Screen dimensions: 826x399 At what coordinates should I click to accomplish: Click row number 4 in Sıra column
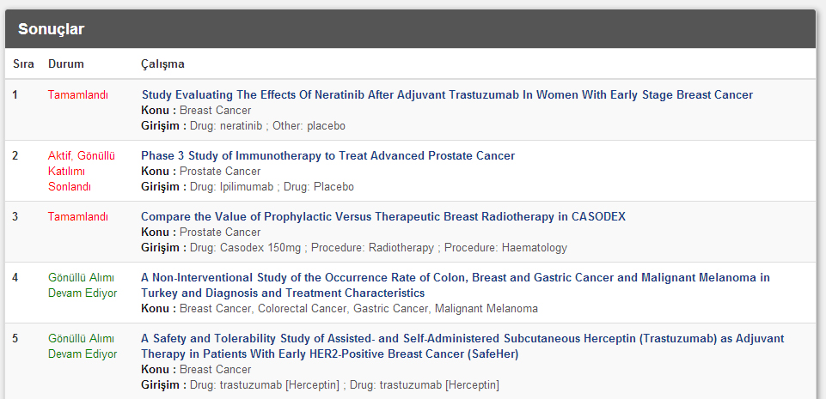click(x=15, y=277)
